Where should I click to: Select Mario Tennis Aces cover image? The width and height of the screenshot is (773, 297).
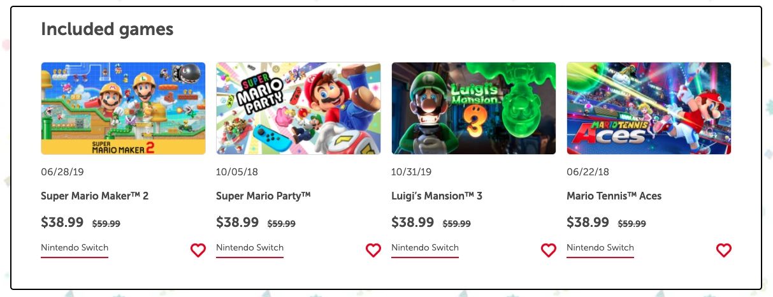[649, 108]
